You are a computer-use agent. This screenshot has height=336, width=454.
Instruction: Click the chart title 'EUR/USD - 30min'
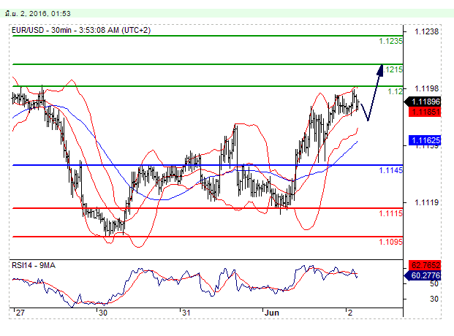pos(42,30)
